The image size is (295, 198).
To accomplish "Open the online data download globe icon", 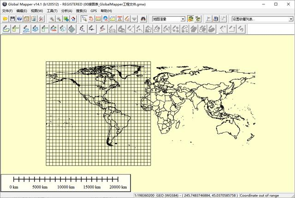I will pyautogui.click(x=19, y=19).
